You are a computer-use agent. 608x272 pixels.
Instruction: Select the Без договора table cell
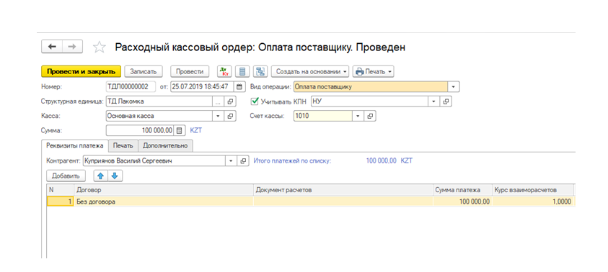164,201
